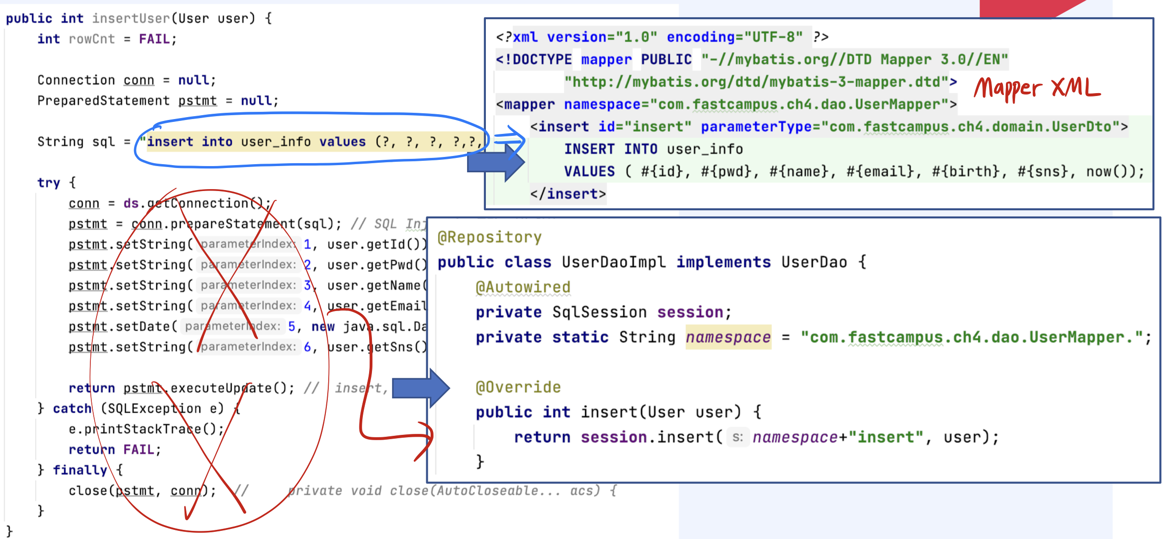Click the 's:' parameter hint in session.insert
Image resolution: width=1164 pixels, height=539 pixels.
737,437
